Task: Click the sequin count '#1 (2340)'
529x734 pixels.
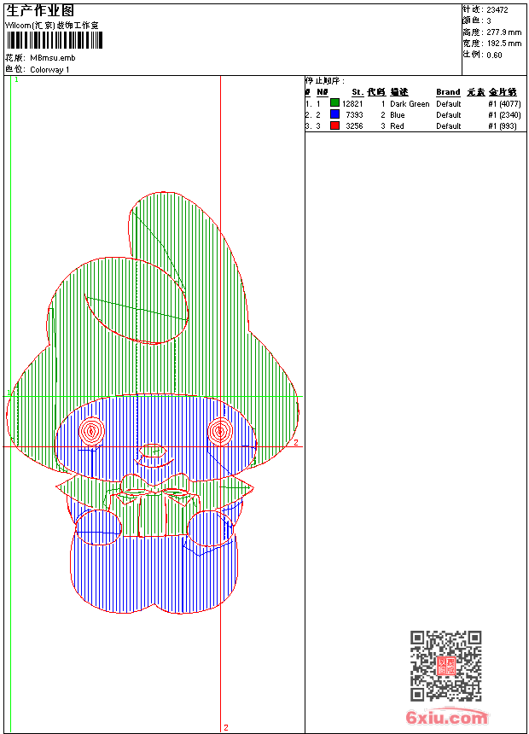Action: click(504, 115)
